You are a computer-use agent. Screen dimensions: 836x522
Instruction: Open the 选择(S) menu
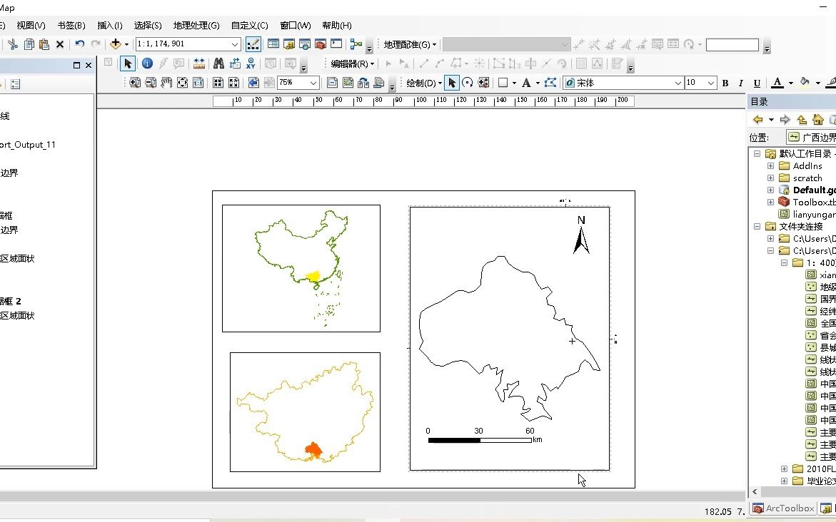[x=148, y=26]
